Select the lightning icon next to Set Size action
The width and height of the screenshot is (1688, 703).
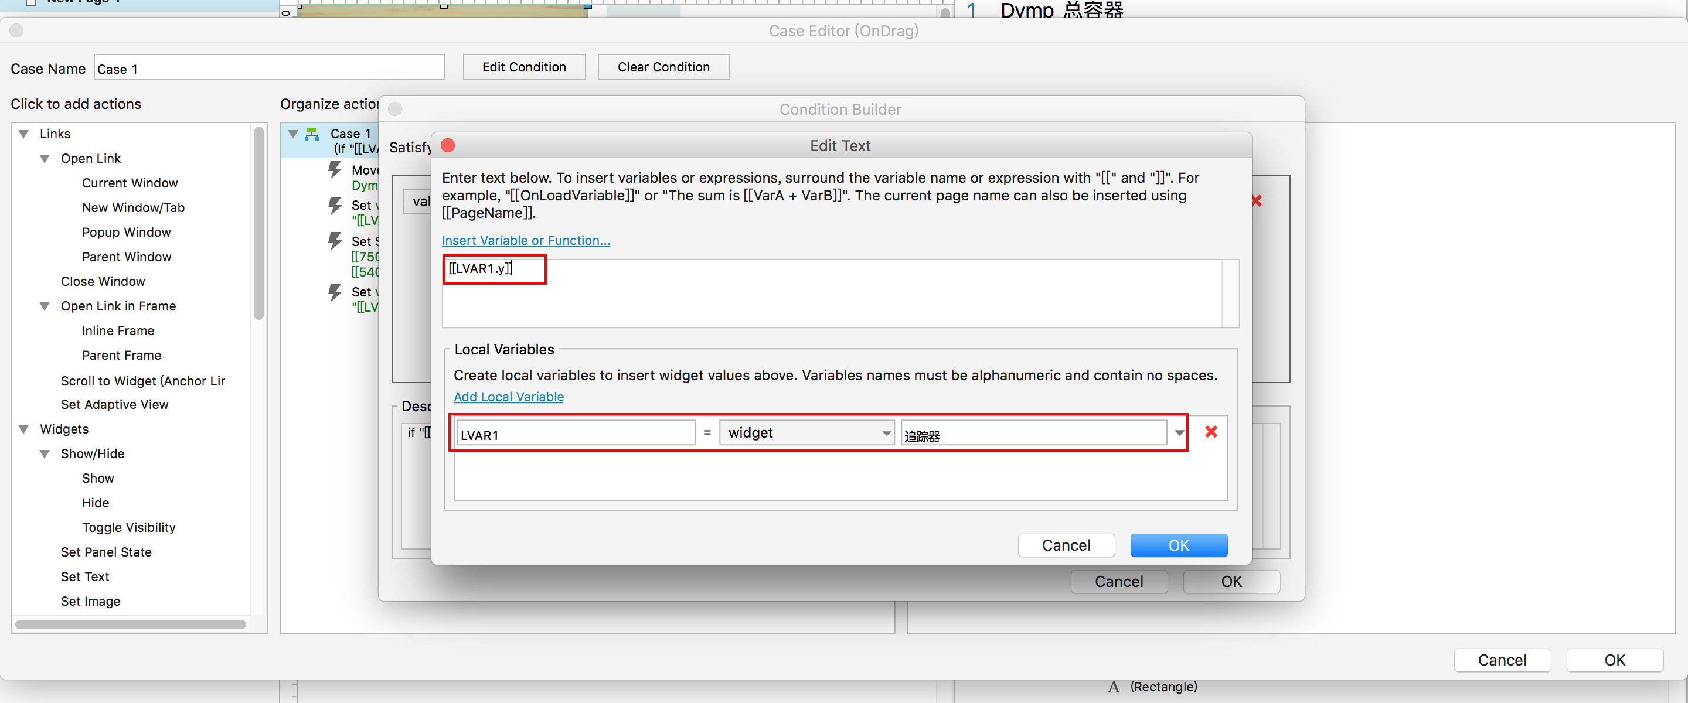click(335, 241)
